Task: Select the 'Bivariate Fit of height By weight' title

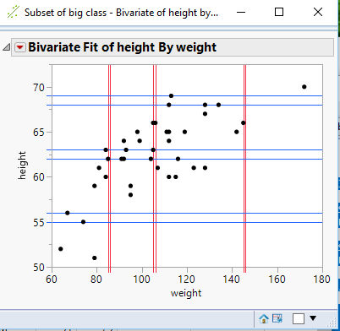Action: tap(123, 47)
